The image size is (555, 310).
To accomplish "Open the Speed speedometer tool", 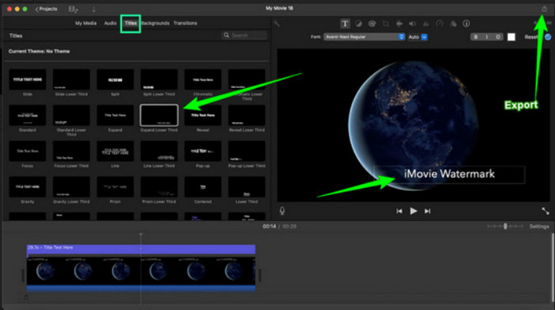I will [439, 24].
